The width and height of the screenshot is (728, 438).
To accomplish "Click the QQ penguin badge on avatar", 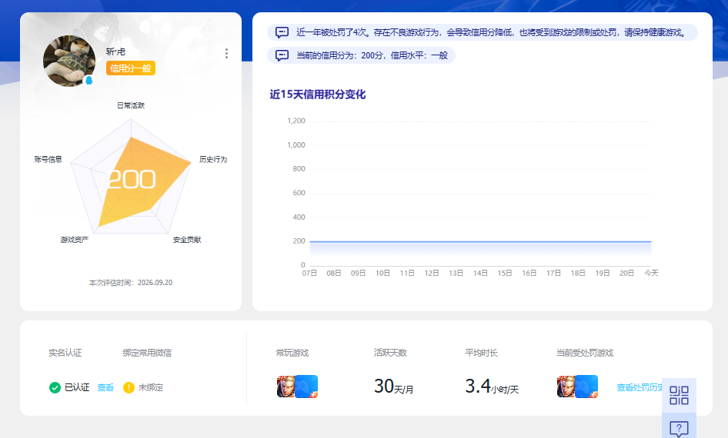I will (88, 80).
